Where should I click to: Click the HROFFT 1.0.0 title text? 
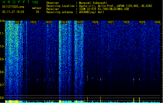(20, 2)
